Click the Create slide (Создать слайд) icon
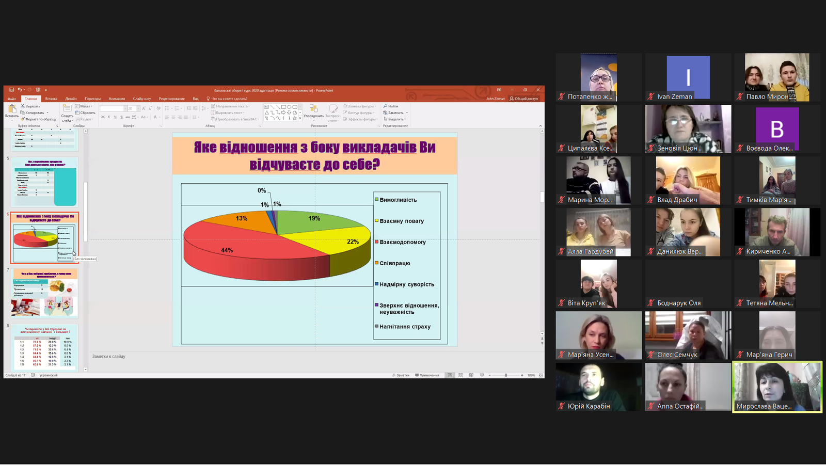This screenshot has width=826, height=466. (x=67, y=108)
